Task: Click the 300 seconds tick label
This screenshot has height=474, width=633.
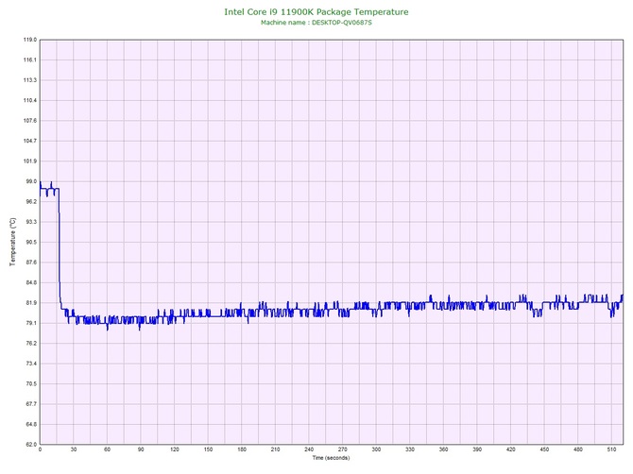Action: [376, 449]
